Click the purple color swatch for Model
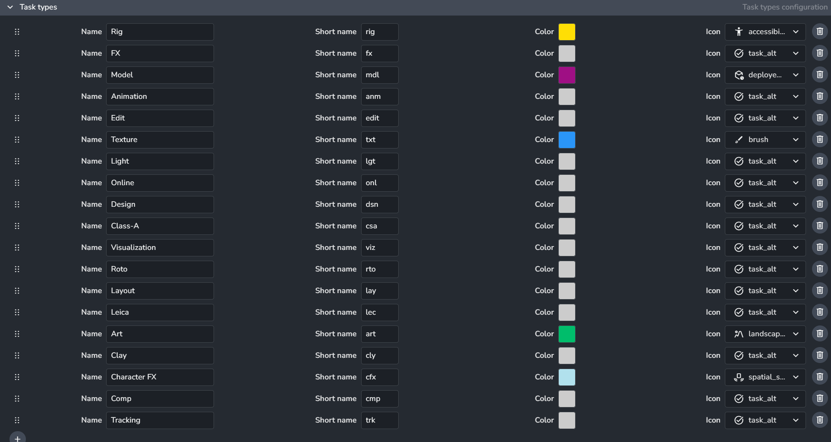831x442 pixels. [567, 75]
